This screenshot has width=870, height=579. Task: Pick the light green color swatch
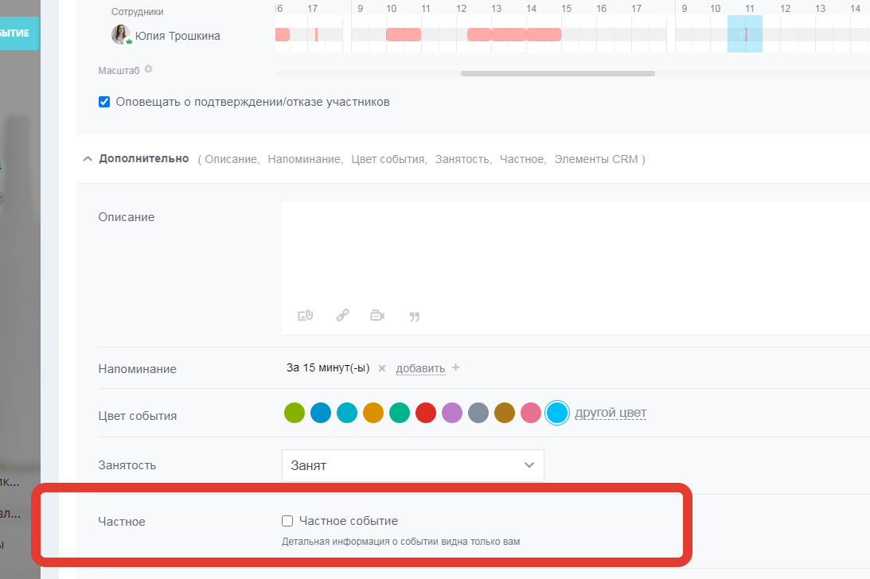pos(295,413)
